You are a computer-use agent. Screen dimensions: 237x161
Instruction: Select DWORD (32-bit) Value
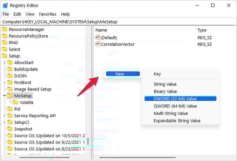pyautogui.click(x=181, y=99)
